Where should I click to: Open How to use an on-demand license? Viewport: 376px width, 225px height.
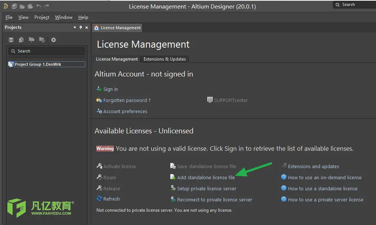(x=325, y=177)
